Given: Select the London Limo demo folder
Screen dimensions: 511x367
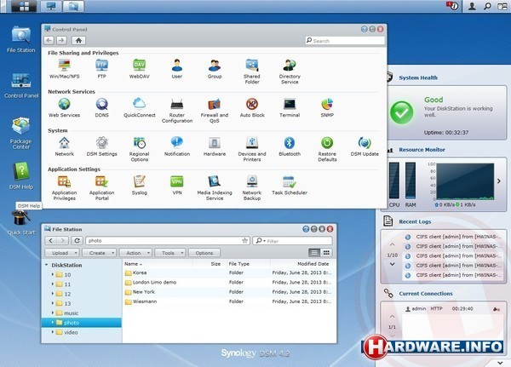Looking at the screenshot, I should [x=228, y=282].
